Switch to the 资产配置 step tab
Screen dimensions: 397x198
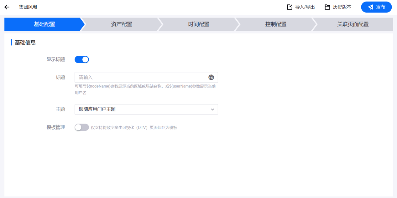tap(122, 24)
